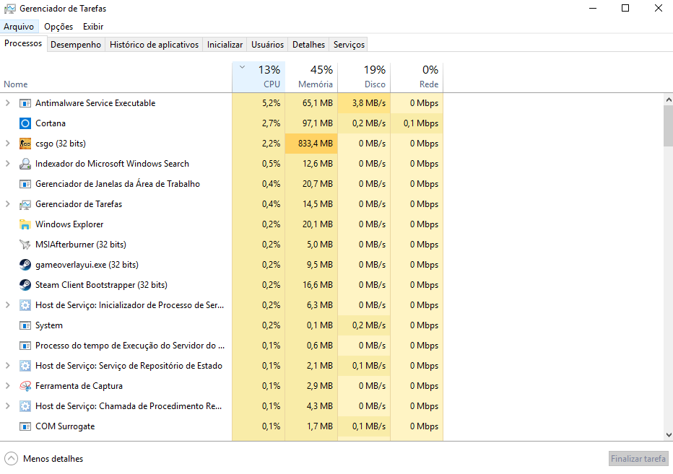Open the Exibir menu
Screen dimensions: 673x474
(93, 27)
